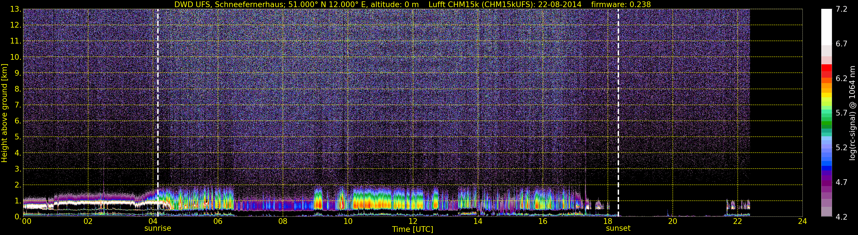Click the '20' time tick label

[673, 221]
